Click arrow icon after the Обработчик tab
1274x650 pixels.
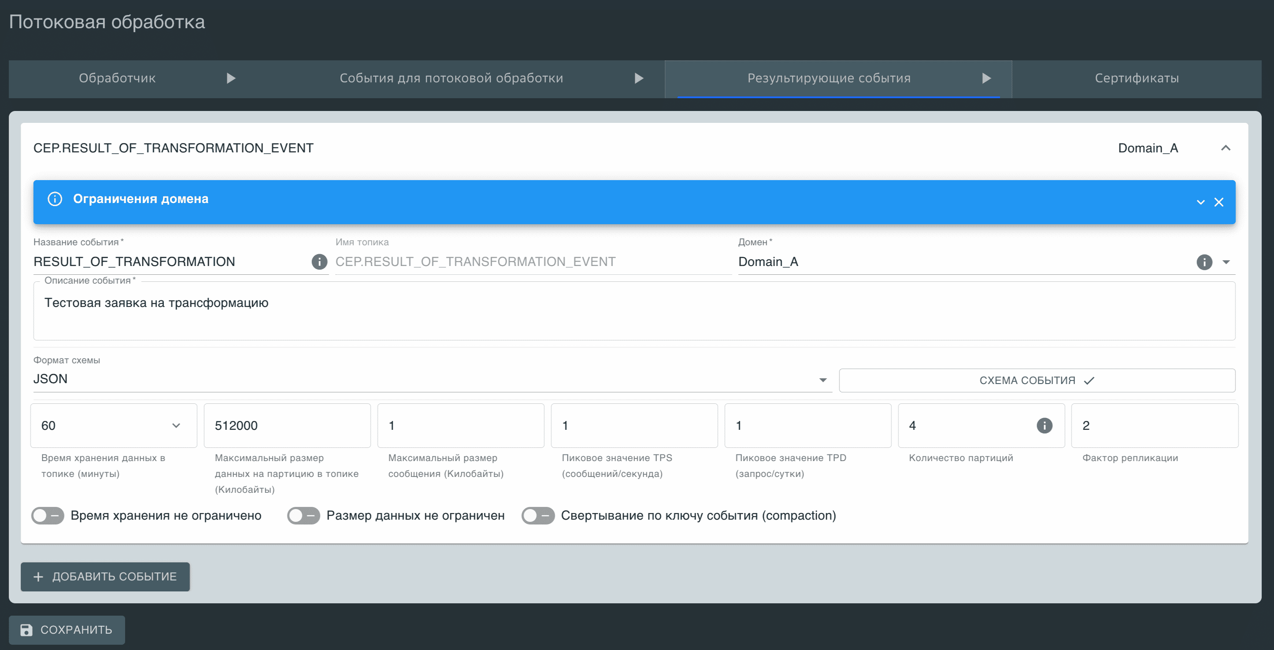click(230, 78)
